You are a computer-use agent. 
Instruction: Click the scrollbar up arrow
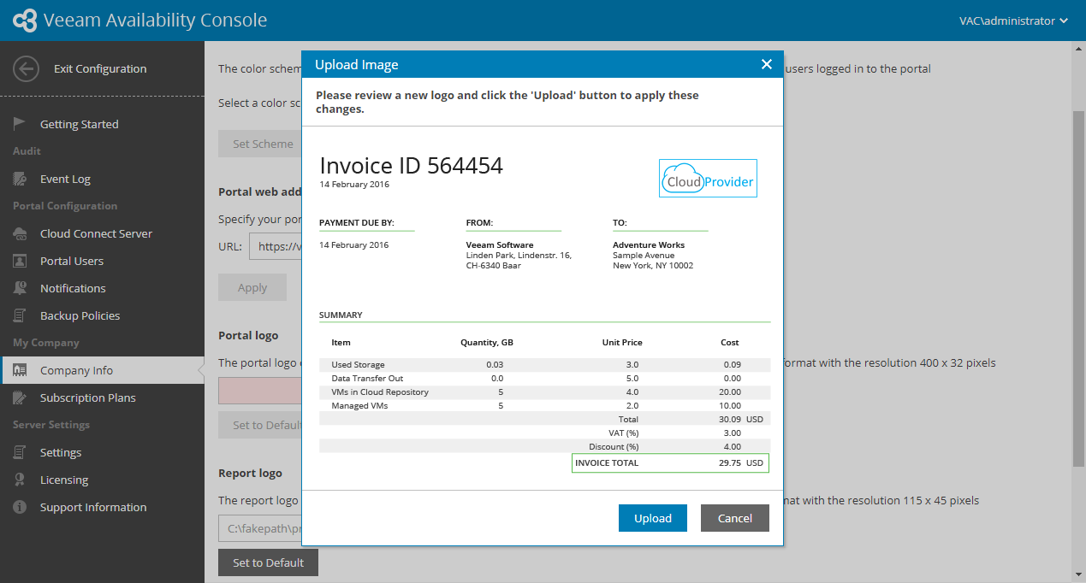pyautogui.click(x=1078, y=49)
